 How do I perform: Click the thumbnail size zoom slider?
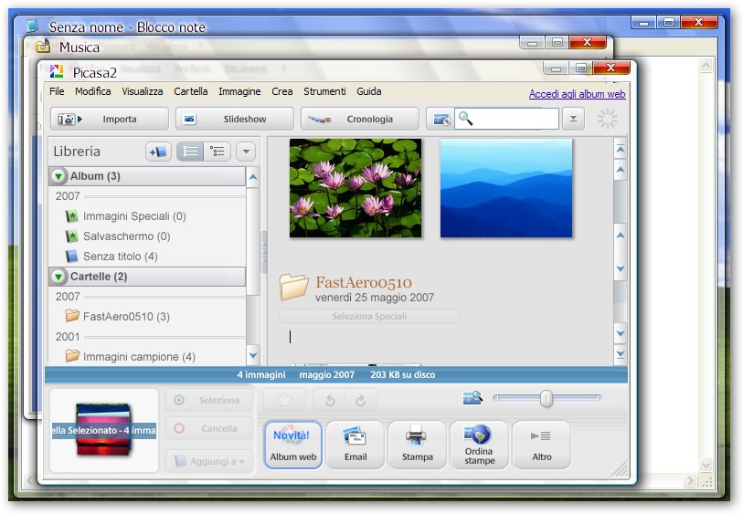point(547,398)
